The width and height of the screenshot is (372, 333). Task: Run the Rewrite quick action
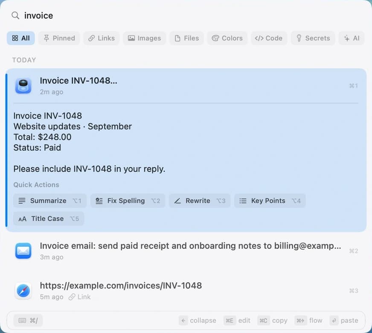[x=200, y=201]
